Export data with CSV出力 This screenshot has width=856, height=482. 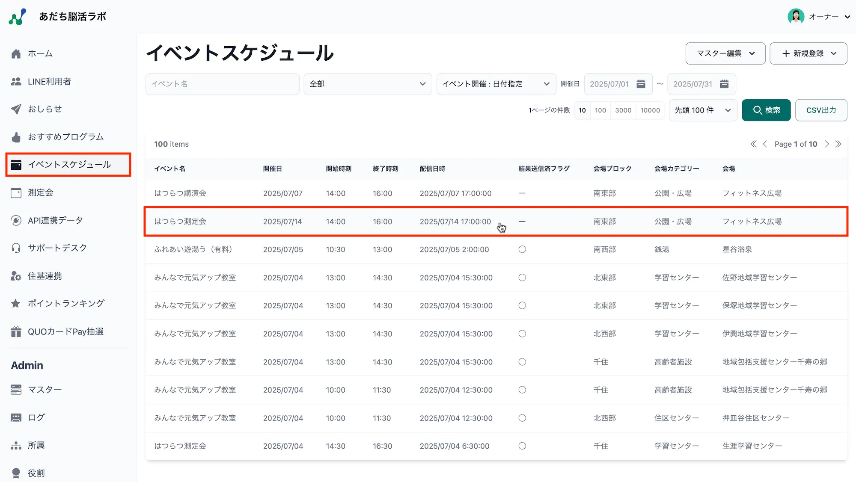[820, 110]
